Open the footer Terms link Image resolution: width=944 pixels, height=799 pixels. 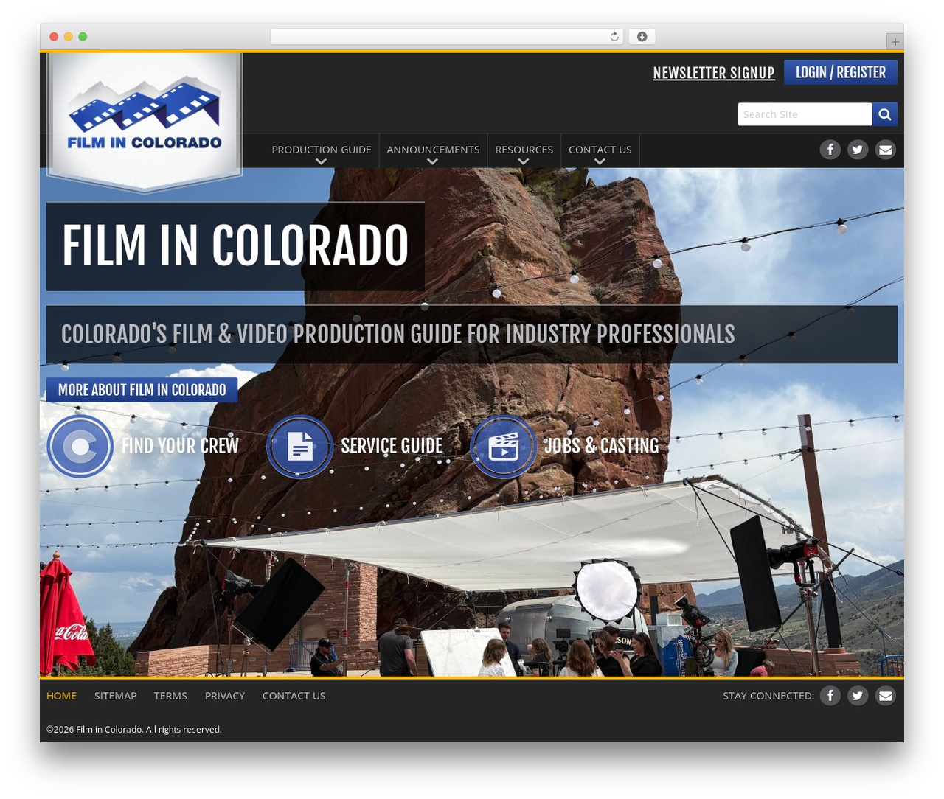(x=170, y=696)
